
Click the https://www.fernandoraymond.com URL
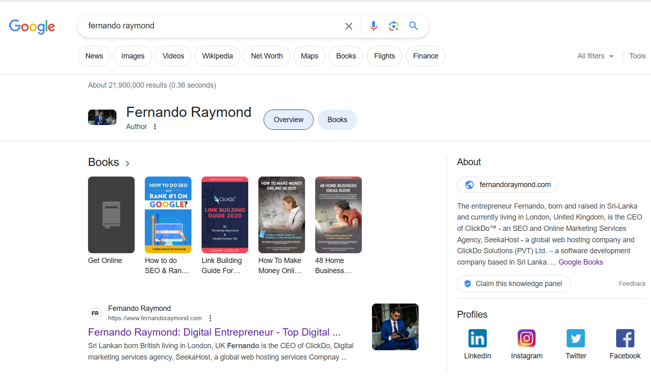(x=155, y=318)
